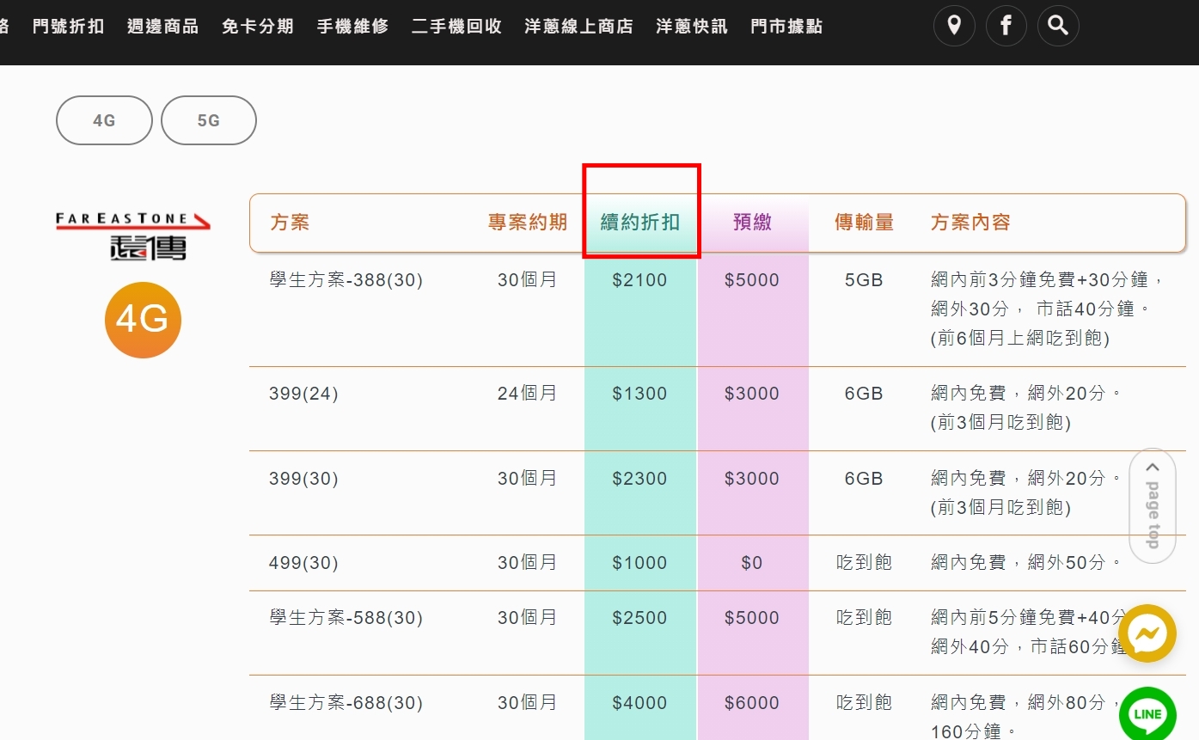Click the $2100 renewal discount cell
Screen dimensions: 1199x740
639,280
